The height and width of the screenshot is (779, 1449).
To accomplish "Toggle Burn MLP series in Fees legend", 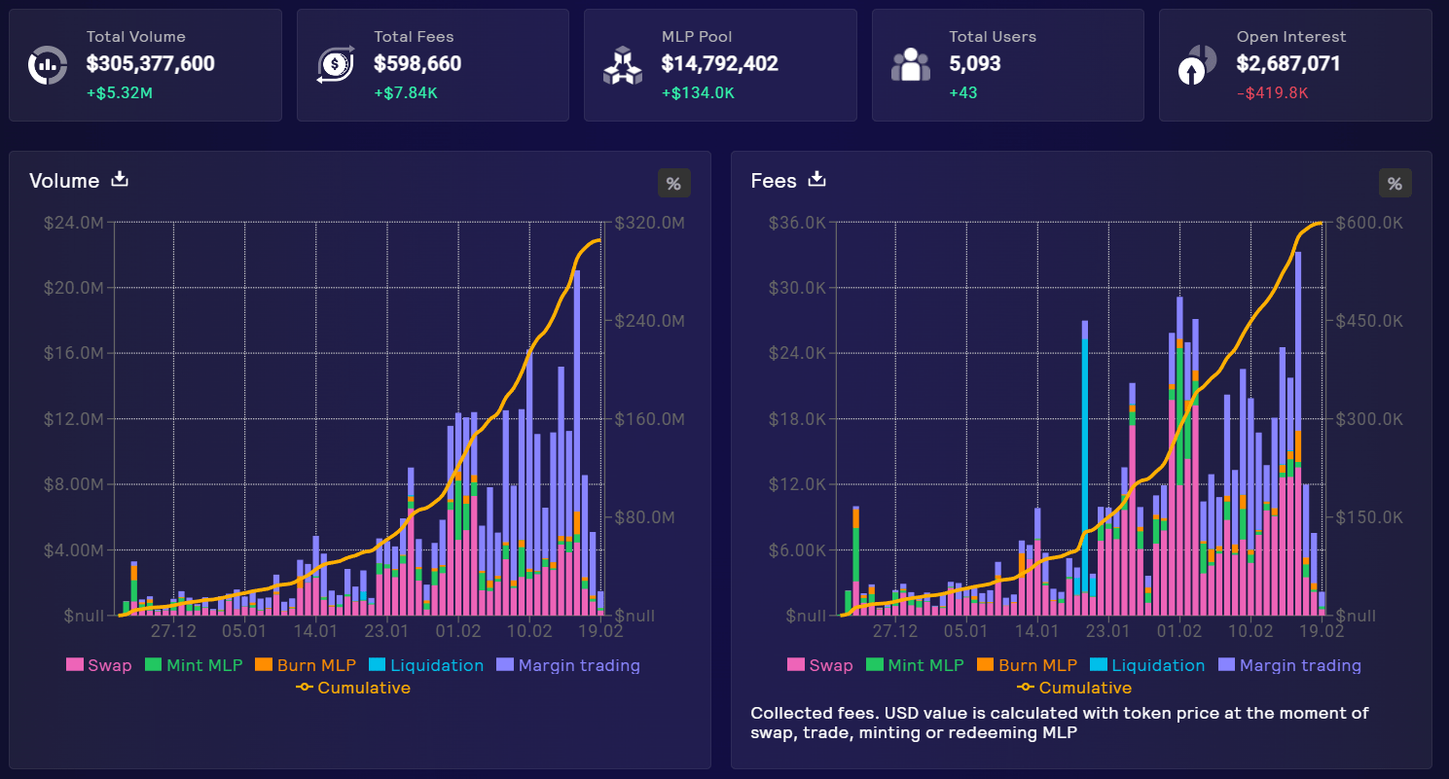I will [1027, 665].
